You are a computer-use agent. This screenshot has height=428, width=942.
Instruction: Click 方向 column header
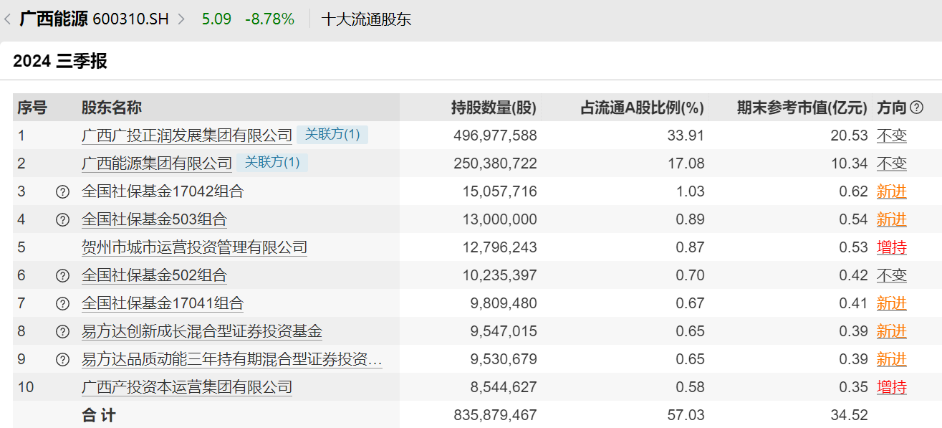892,108
